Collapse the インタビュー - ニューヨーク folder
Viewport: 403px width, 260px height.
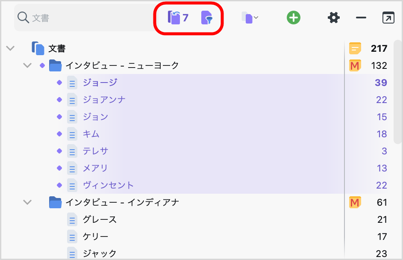pyautogui.click(x=27, y=65)
